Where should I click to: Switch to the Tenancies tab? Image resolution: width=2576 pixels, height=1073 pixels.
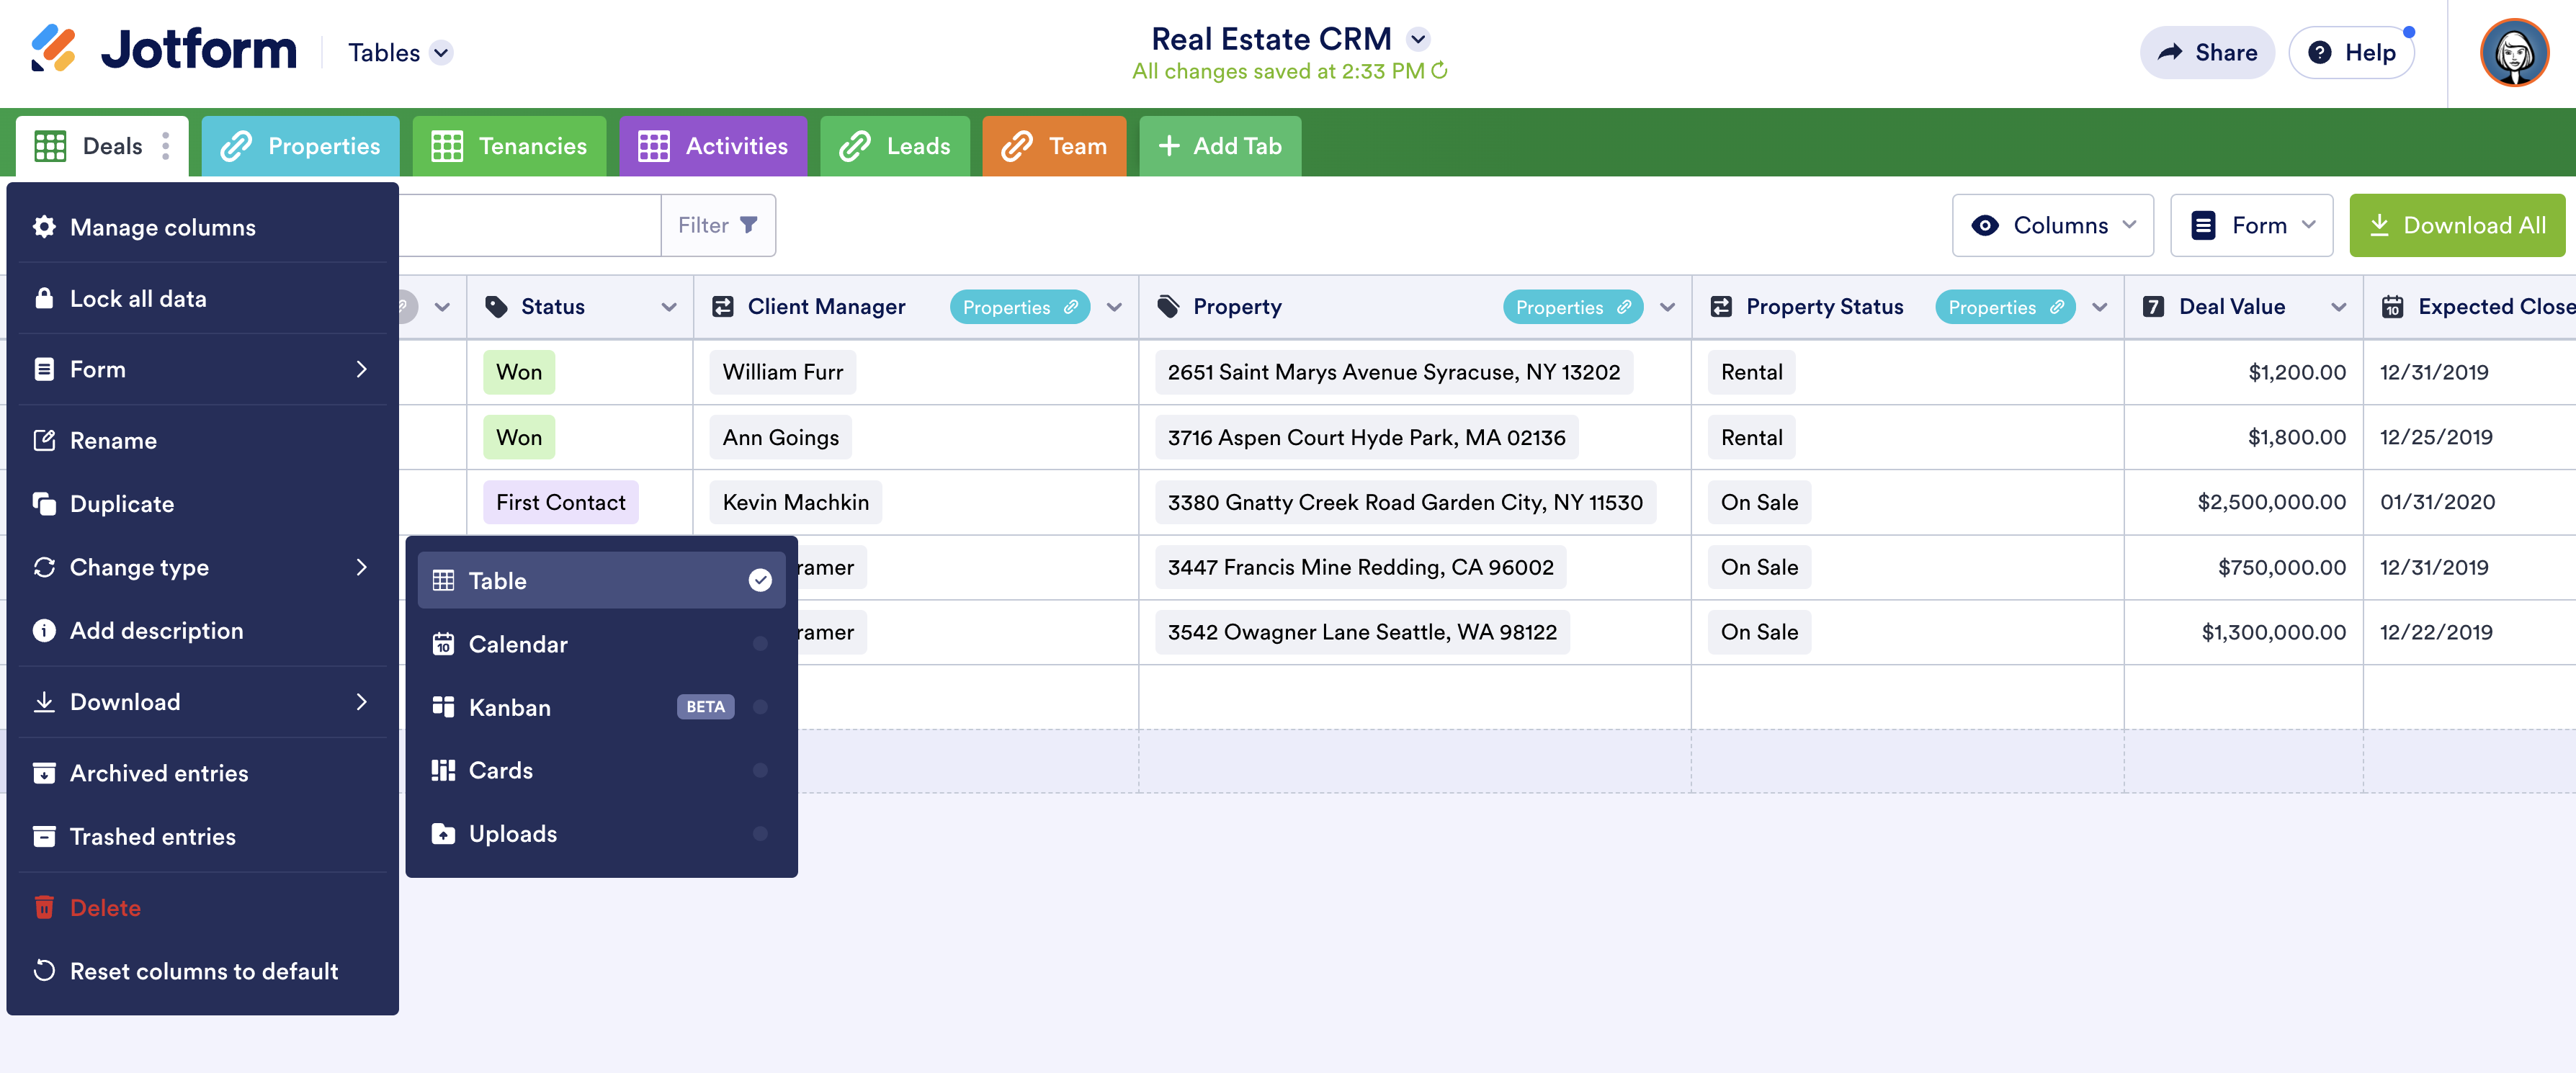509,146
